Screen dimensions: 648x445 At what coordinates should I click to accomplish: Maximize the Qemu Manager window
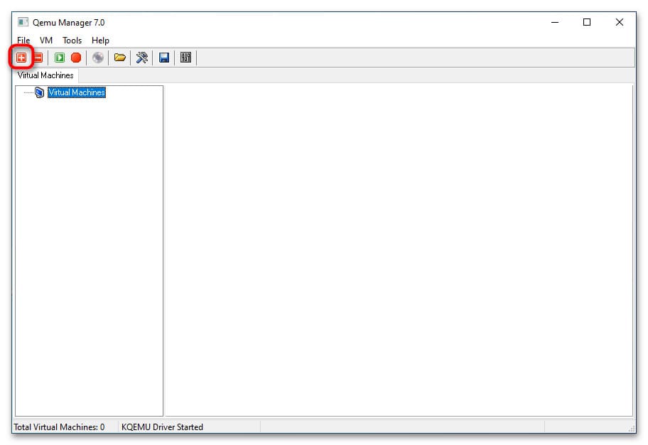coord(587,22)
